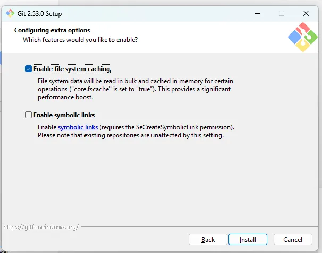
Task: Uncheck the file system caching checkbox
Action: [x=28, y=69]
